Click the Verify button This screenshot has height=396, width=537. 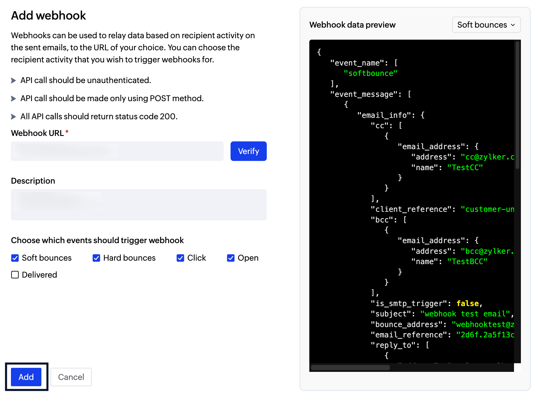click(x=248, y=151)
